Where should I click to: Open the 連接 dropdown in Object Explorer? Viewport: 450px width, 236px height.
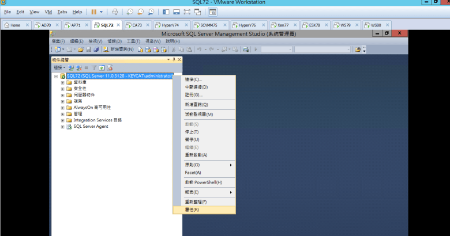click(59, 68)
